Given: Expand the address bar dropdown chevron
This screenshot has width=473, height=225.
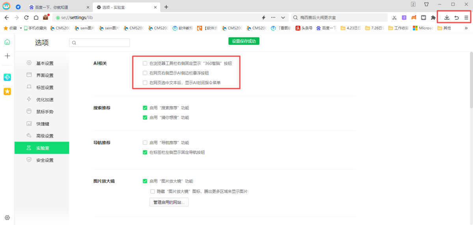Looking at the screenshot, I should pos(283,18).
